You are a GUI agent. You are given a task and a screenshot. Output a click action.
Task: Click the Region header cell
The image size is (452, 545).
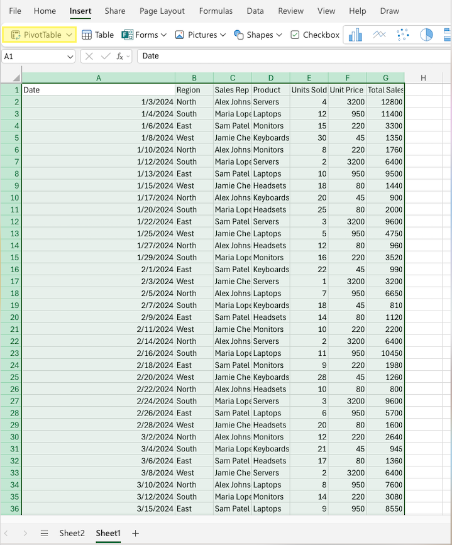click(194, 90)
